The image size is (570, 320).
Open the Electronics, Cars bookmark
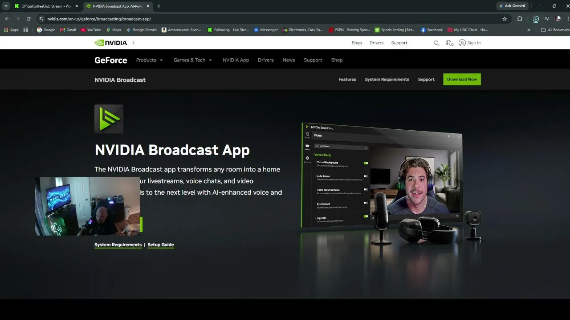point(302,30)
